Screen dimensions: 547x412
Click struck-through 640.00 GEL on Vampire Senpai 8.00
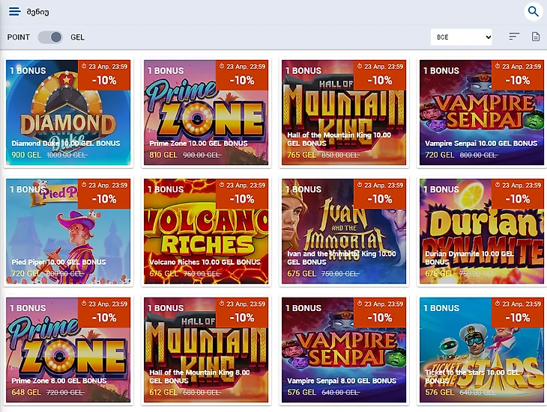[340, 393]
